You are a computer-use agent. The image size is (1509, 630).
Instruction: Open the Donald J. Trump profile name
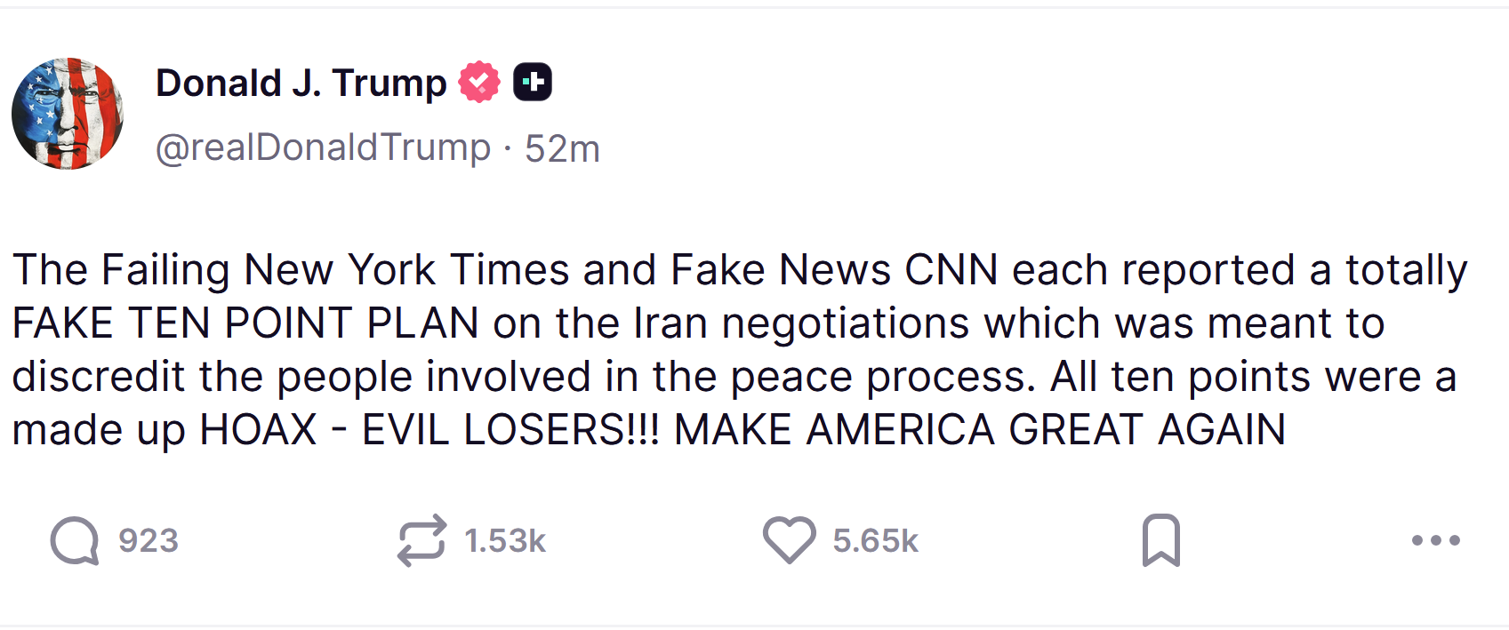click(x=301, y=84)
